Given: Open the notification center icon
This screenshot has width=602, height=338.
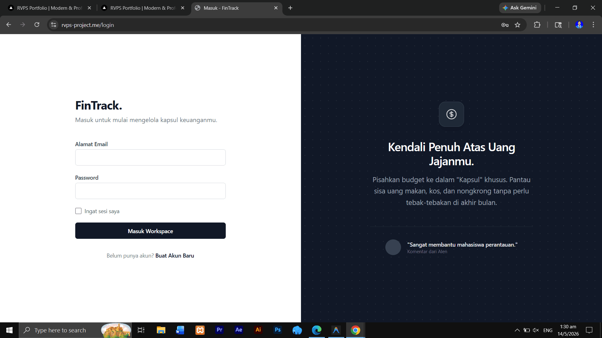Looking at the screenshot, I should tap(589, 330).
